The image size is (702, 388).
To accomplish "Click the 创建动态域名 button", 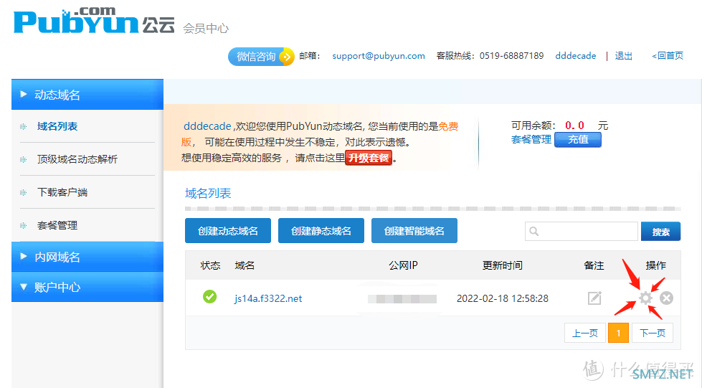I will tap(228, 231).
